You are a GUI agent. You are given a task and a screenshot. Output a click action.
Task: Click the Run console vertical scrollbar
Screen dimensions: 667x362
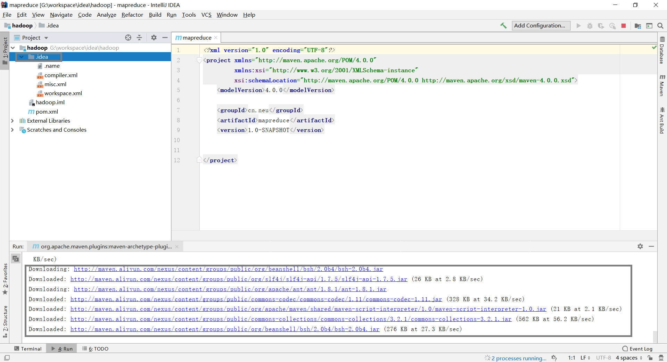(655, 336)
